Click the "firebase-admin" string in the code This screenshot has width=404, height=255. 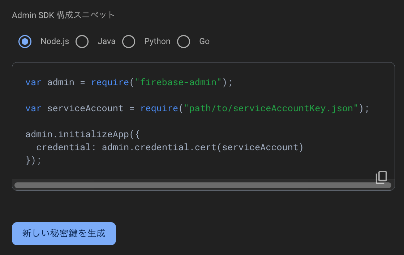(178, 82)
